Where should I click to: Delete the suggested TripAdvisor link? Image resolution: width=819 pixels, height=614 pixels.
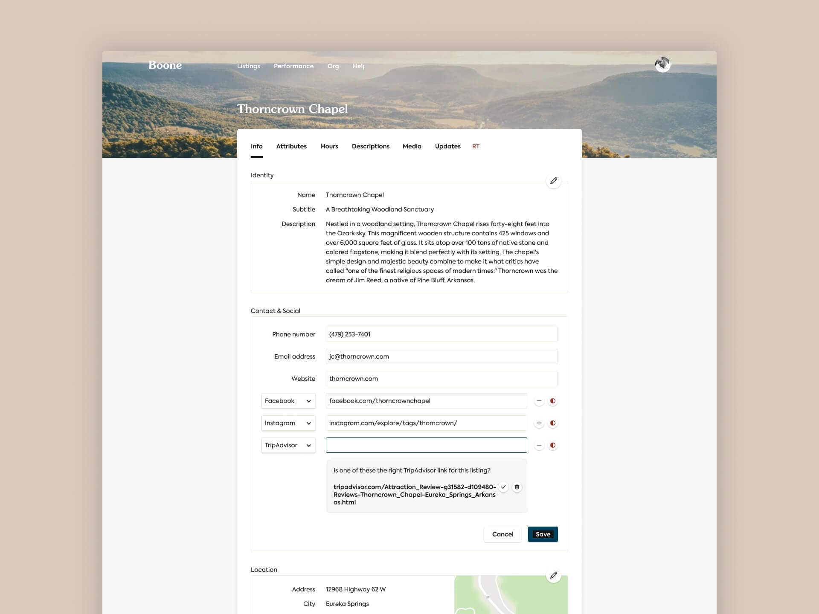(517, 487)
